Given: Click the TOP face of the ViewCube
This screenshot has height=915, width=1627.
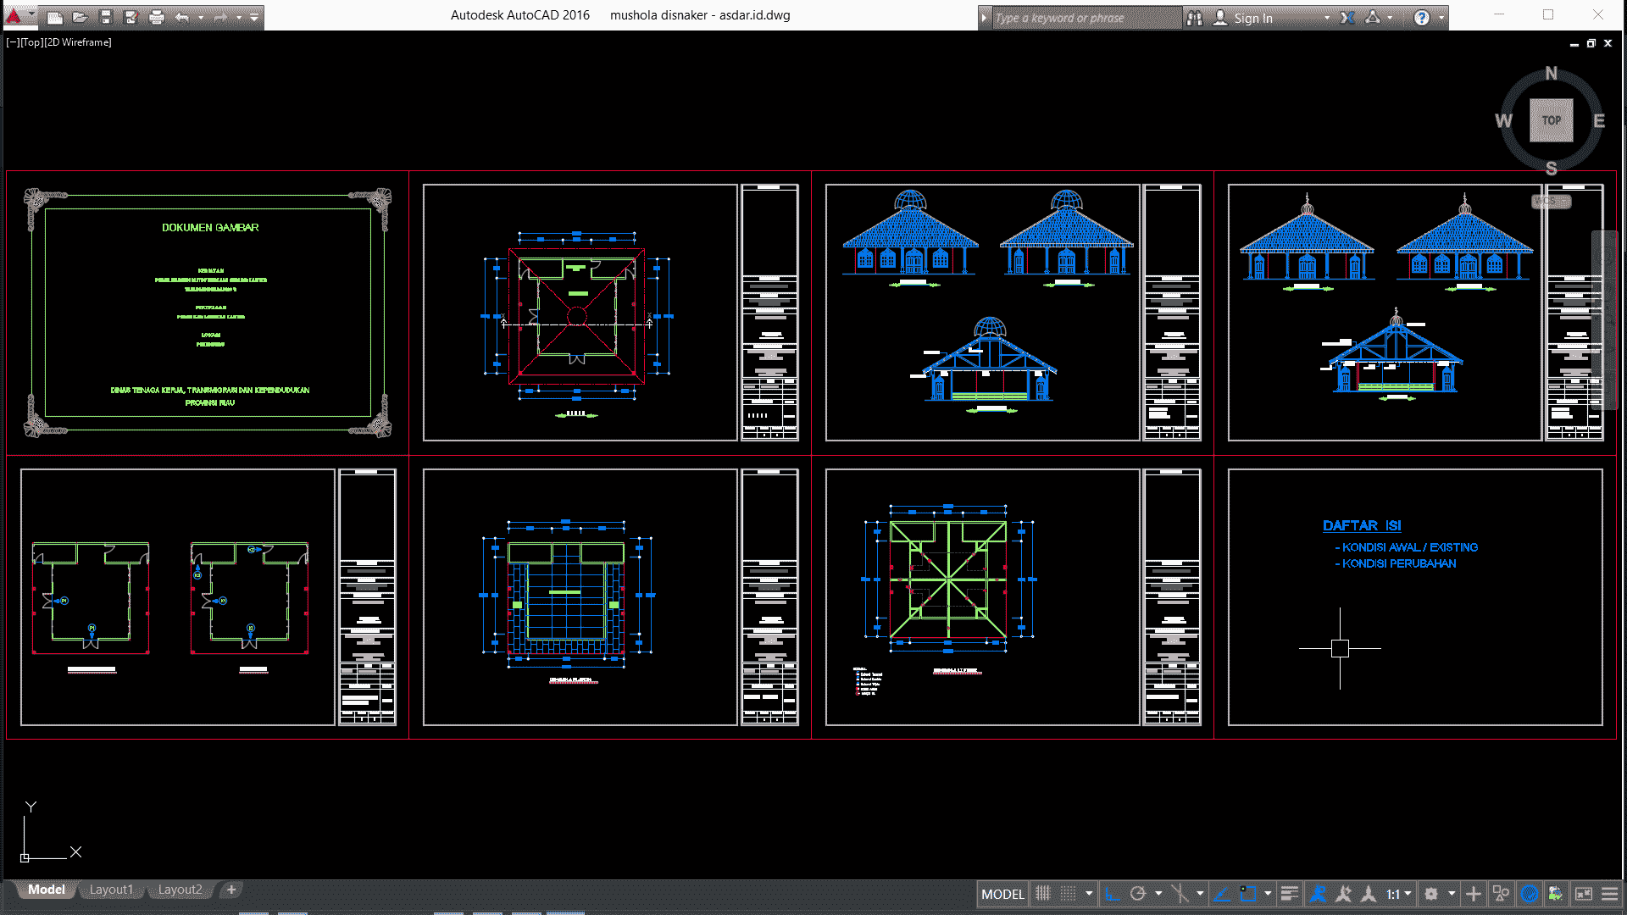Looking at the screenshot, I should [x=1552, y=120].
